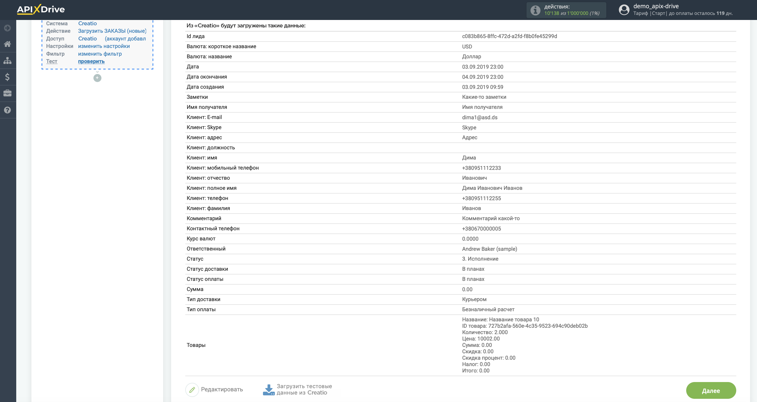The image size is (757, 402).
Task: Select Название товара 10 product line
Action: 500,319
